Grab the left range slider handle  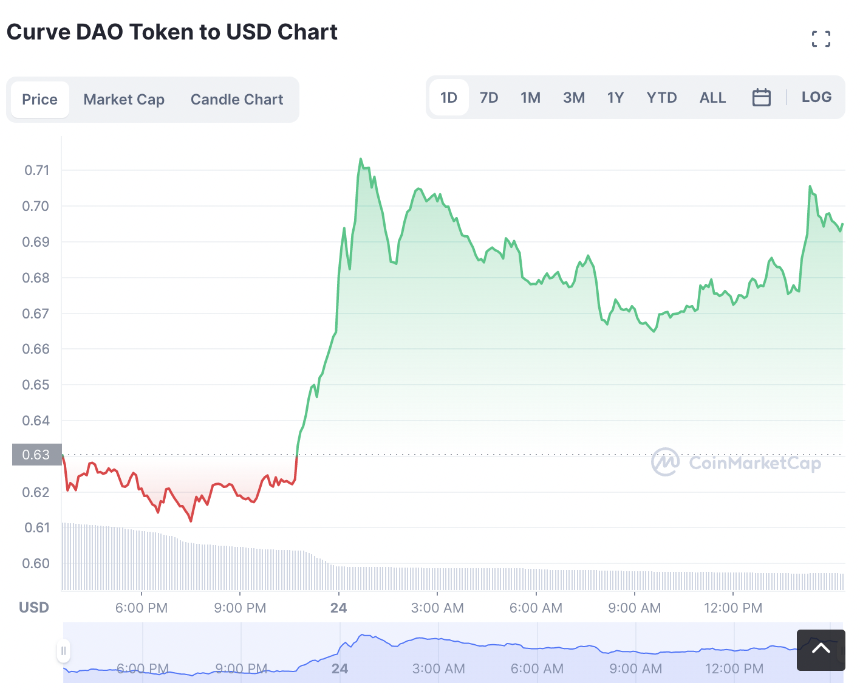[x=63, y=651]
